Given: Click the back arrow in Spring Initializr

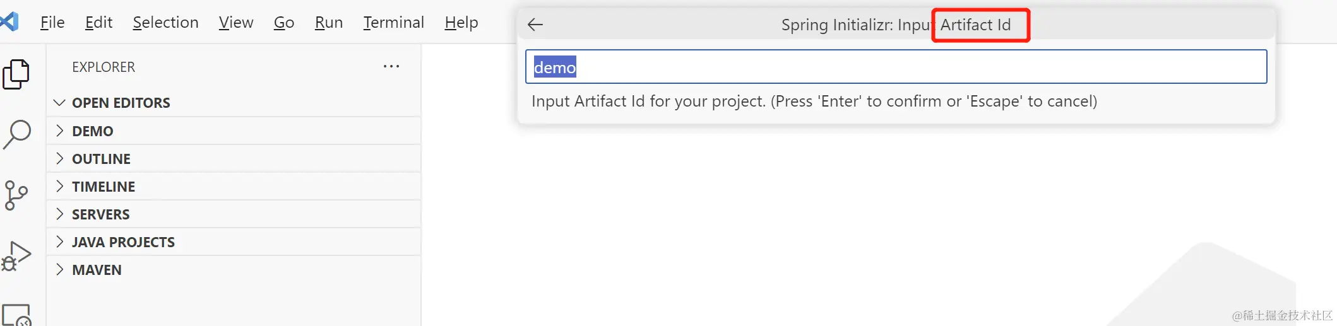Looking at the screenshot, I should pos(535,25).
